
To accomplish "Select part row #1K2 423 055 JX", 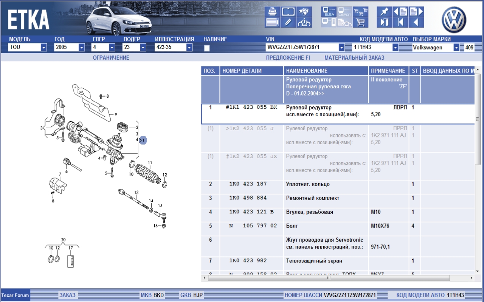I will coord(338,166).
